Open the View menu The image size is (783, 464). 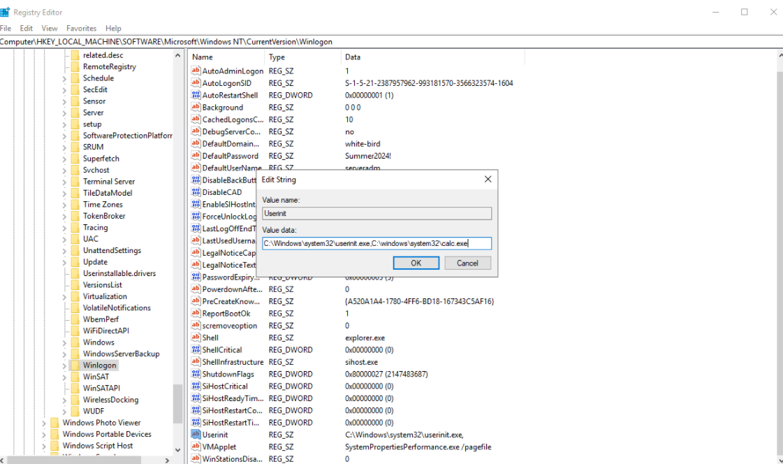[50, 29]
